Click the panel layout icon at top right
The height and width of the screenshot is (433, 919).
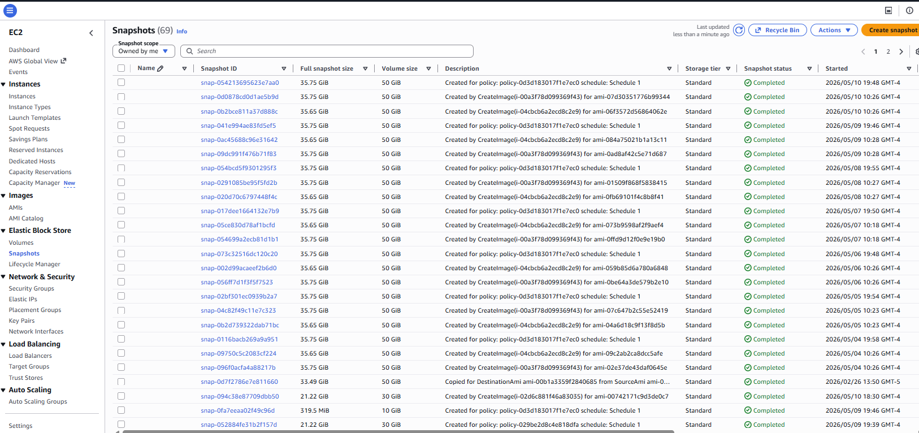pos(888,10)
